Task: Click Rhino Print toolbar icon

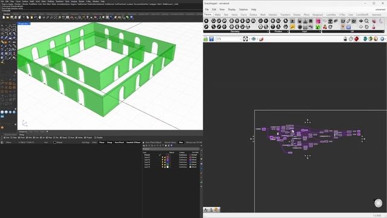Action: pos(16,18)
